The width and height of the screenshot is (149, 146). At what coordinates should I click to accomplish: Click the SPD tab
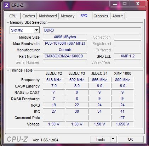(x=84, y=16)
